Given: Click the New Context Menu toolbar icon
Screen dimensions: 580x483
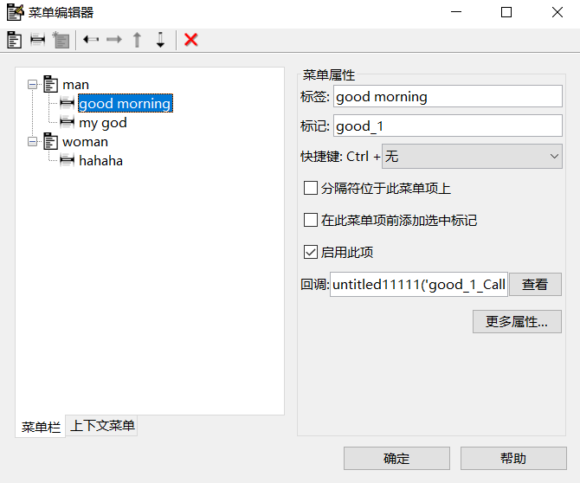Looking at the screenshot, I should pos(61,40).
